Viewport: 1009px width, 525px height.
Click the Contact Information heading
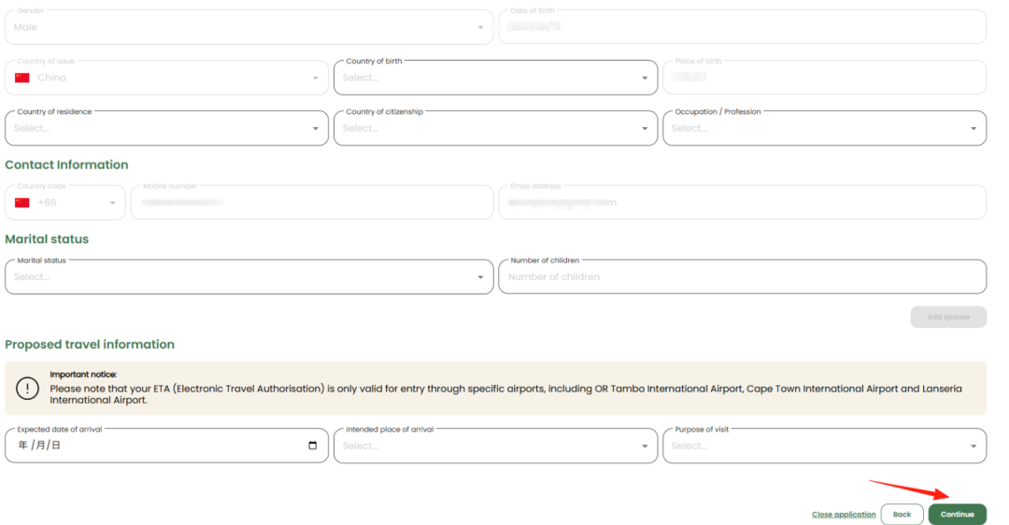point(67,164)
